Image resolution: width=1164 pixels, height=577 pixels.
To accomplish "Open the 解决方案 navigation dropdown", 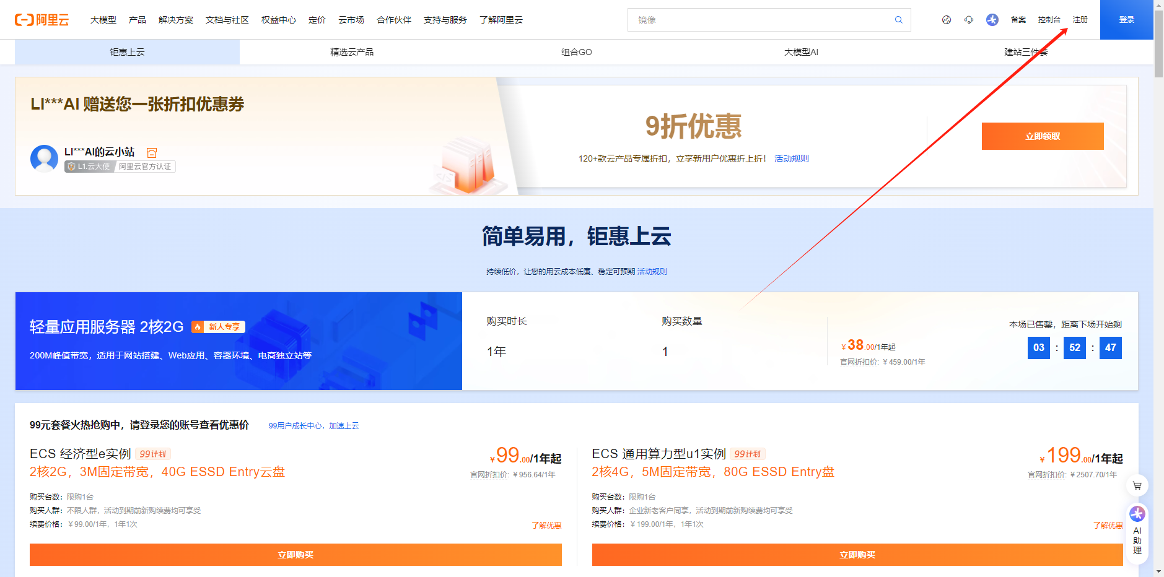I will click(x=175, y=19).
